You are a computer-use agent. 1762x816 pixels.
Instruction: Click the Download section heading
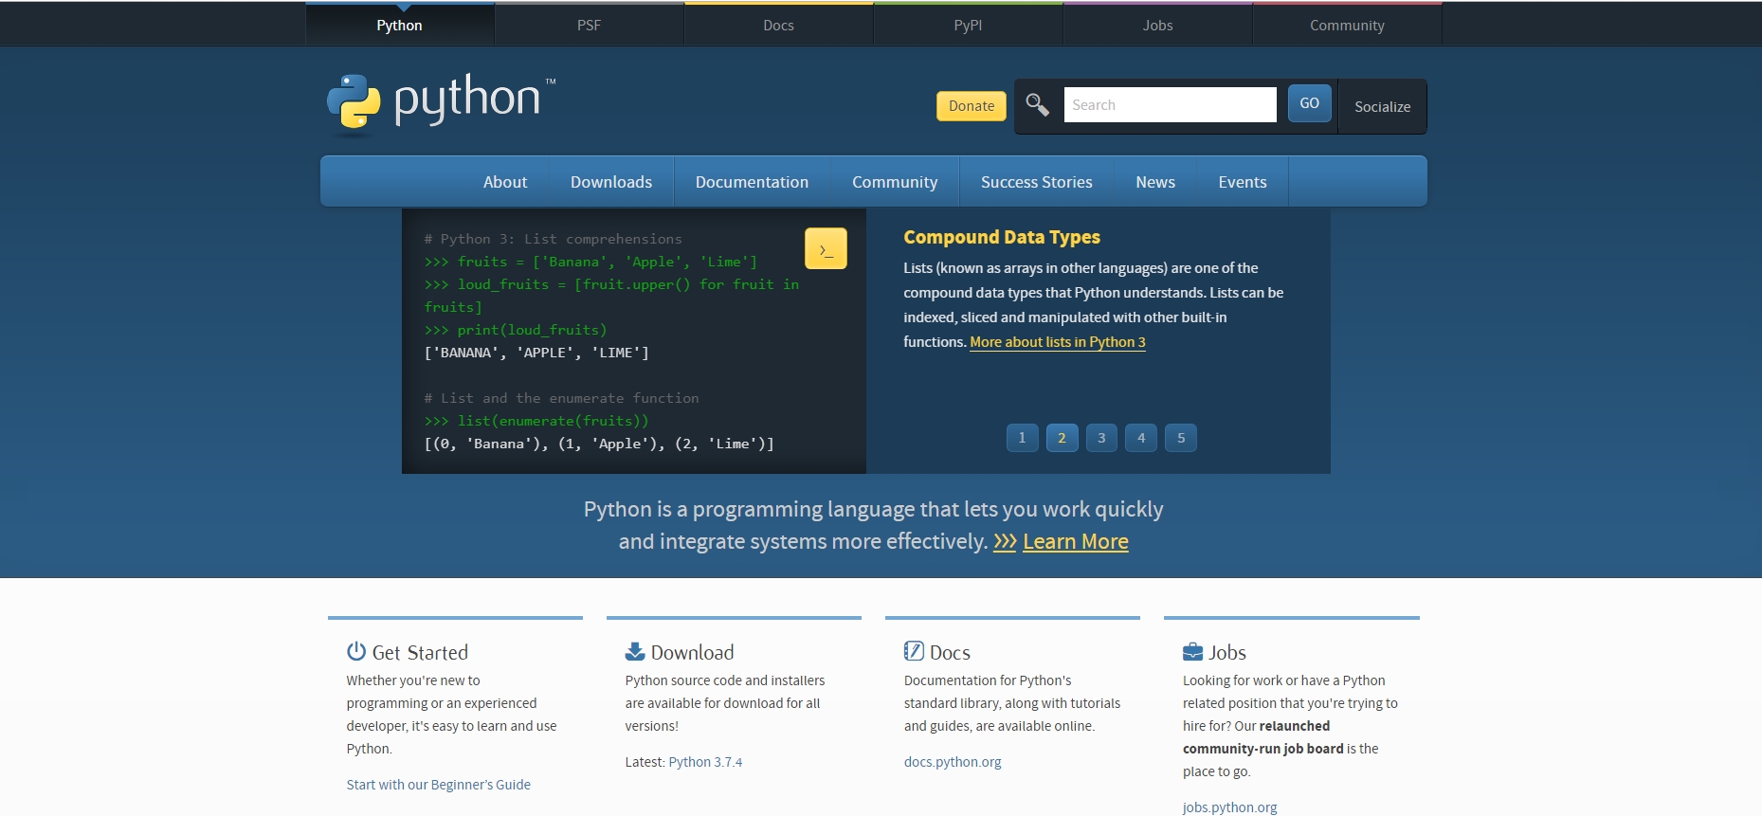[x=692, y=652]
